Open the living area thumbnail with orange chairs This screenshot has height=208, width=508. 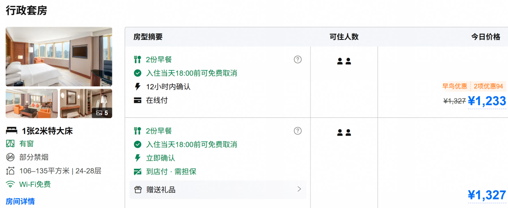32,103
